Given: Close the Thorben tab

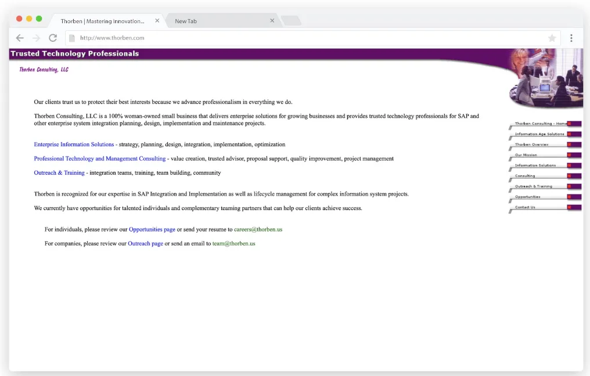Looking at the screenshot, I should tap(157, 21).
